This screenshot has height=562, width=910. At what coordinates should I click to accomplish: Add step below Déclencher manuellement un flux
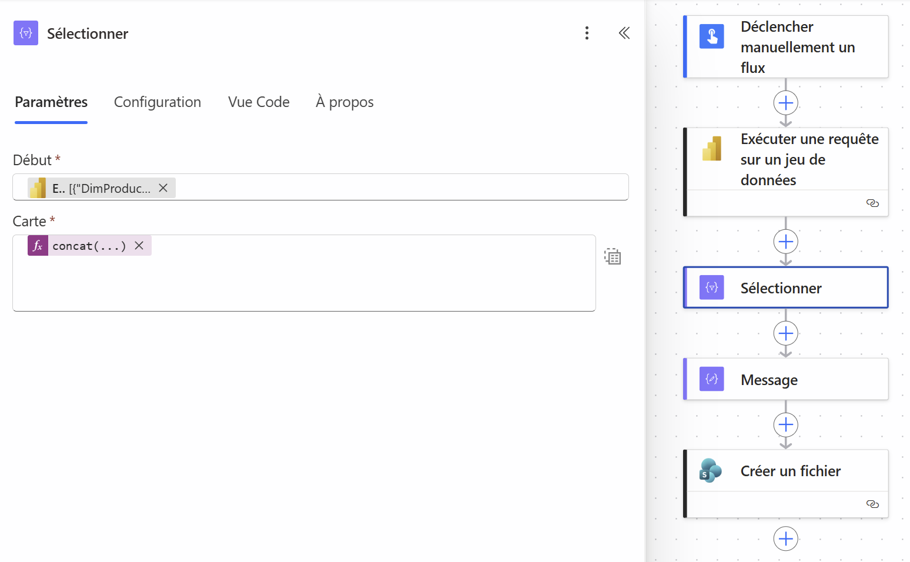786,103
